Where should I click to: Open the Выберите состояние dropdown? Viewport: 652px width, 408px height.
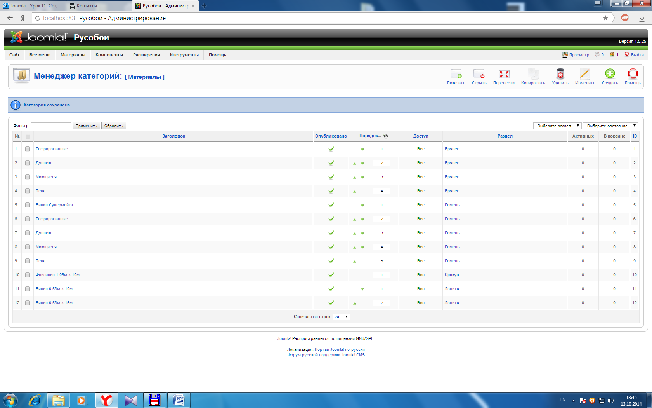click(x=610, y=126)
